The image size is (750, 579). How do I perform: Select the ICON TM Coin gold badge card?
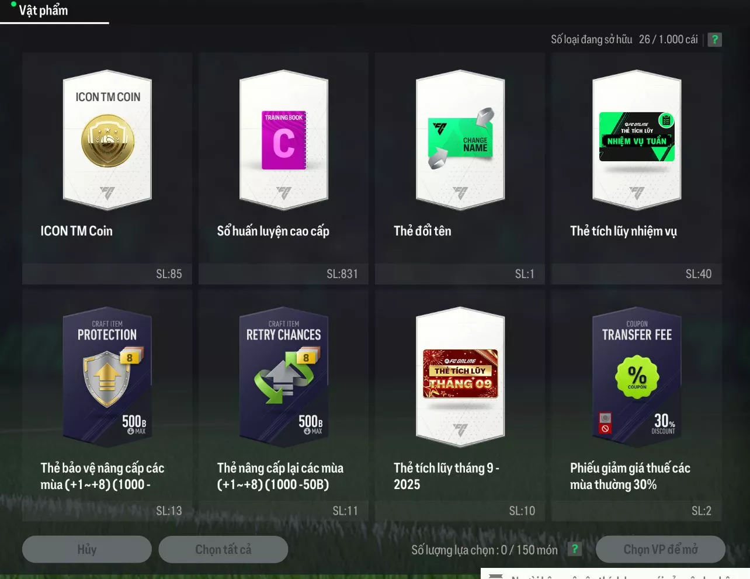(x=107, y=141)
